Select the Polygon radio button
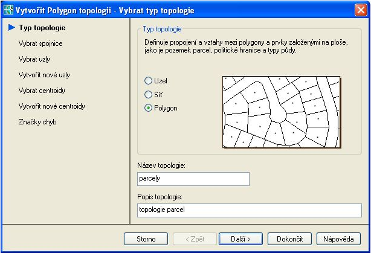Image resolution: width=371 pixels, height=253 pixels. [148, 108]
